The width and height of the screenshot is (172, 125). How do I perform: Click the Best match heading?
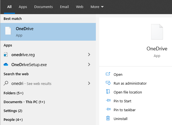click(13, 19)
